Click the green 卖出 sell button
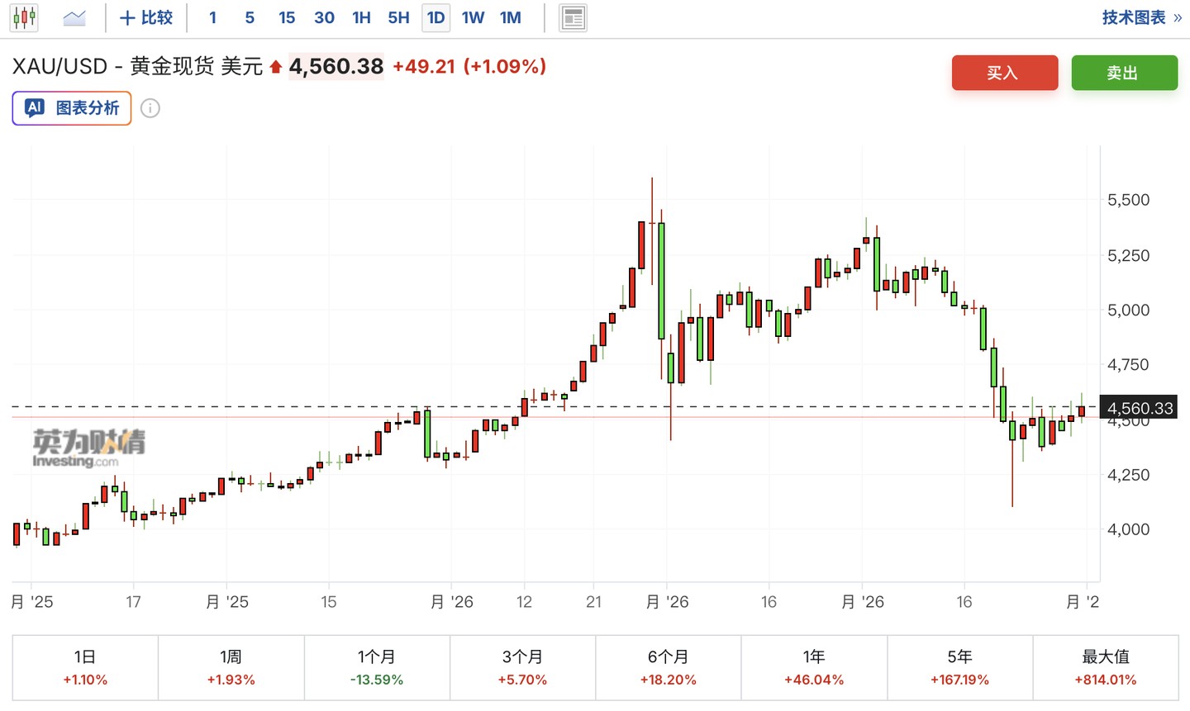The width and height of the screenshot is (1190, 711). coord(1124,73)
